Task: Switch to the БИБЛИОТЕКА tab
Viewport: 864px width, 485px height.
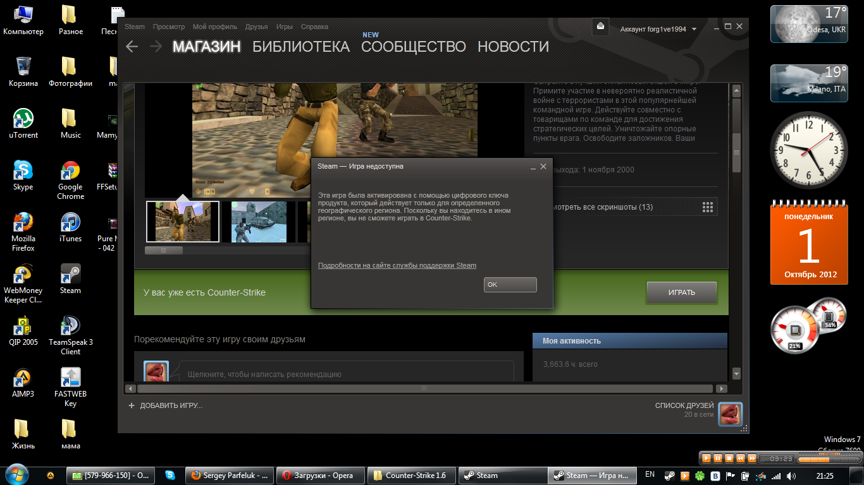Action: point(301,47)
